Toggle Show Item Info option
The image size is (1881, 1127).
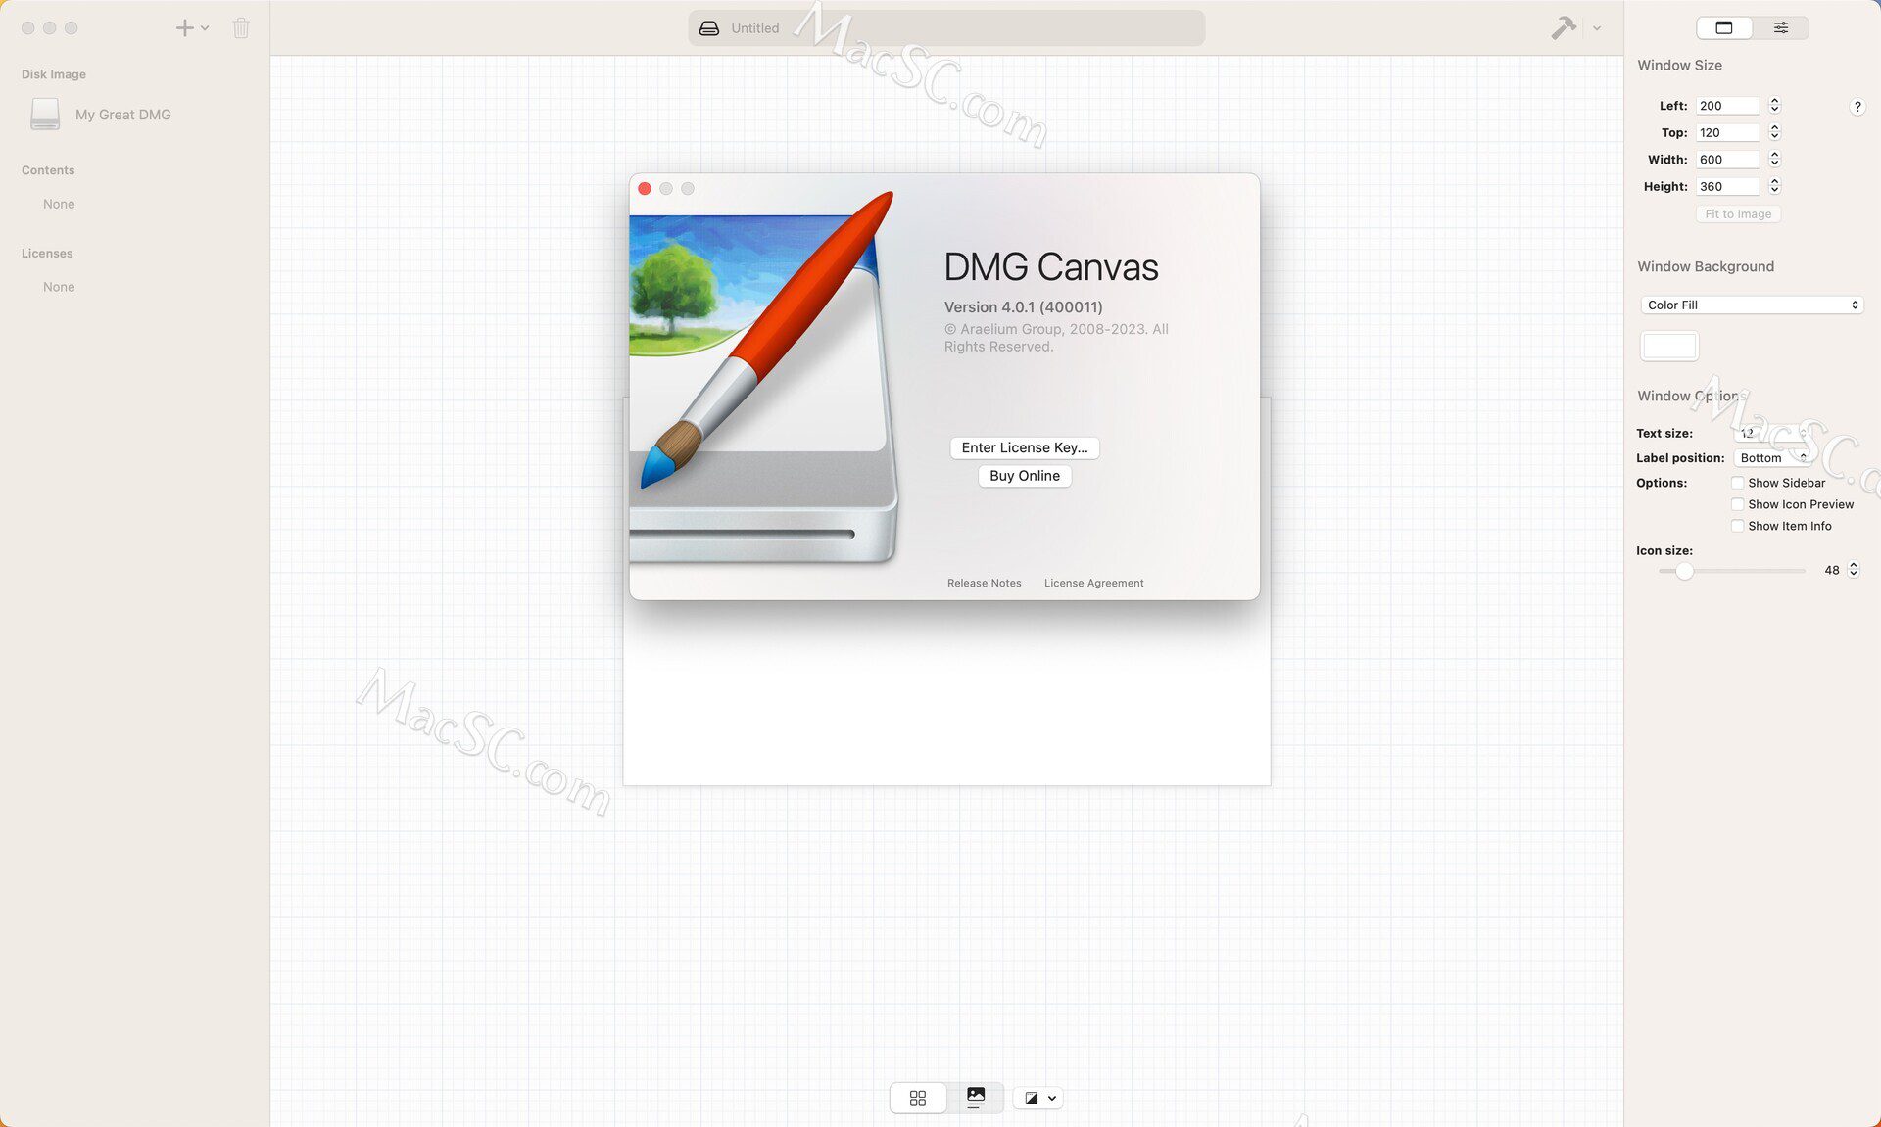[x=1736, y=526]
